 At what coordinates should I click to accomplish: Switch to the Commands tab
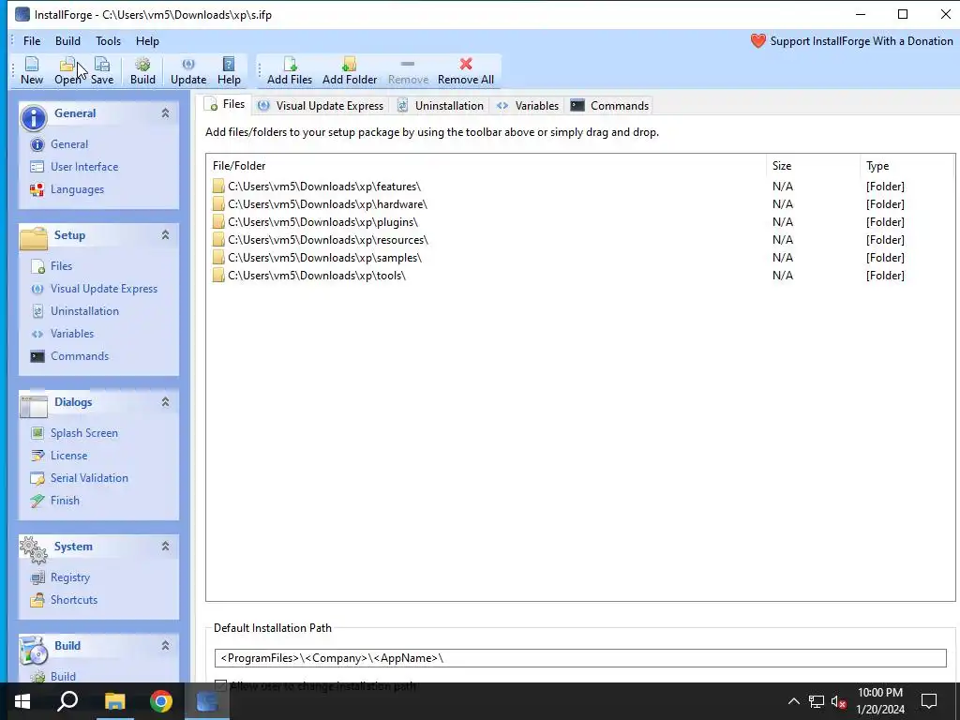point(609,106)
